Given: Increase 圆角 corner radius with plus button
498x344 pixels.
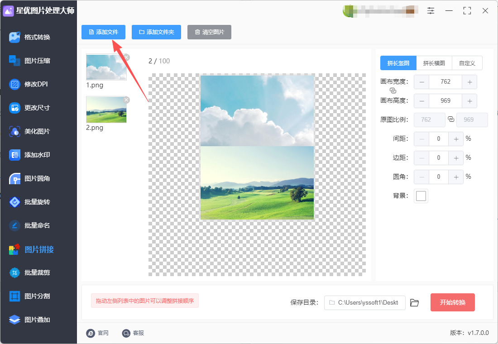Looking at the screenshot, I should (456, 177).
